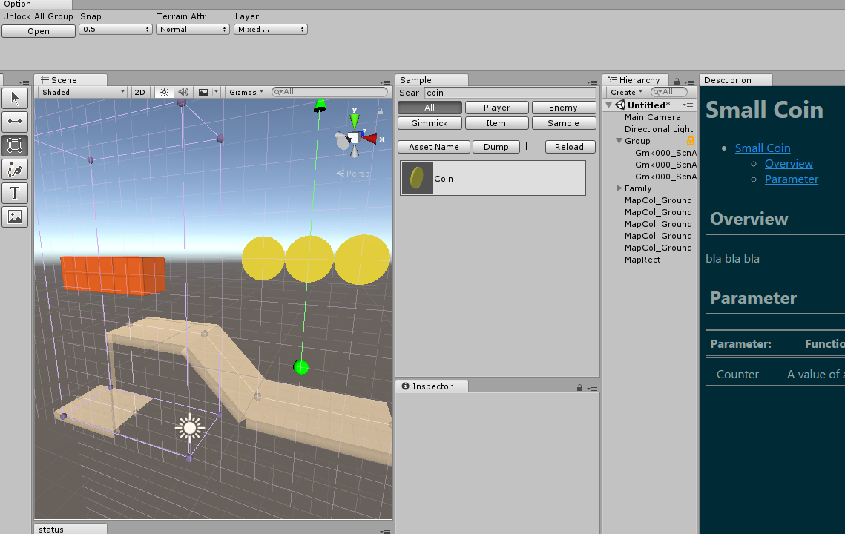
Task: Switch to the Inspector tab
Action: coord(431,386)
